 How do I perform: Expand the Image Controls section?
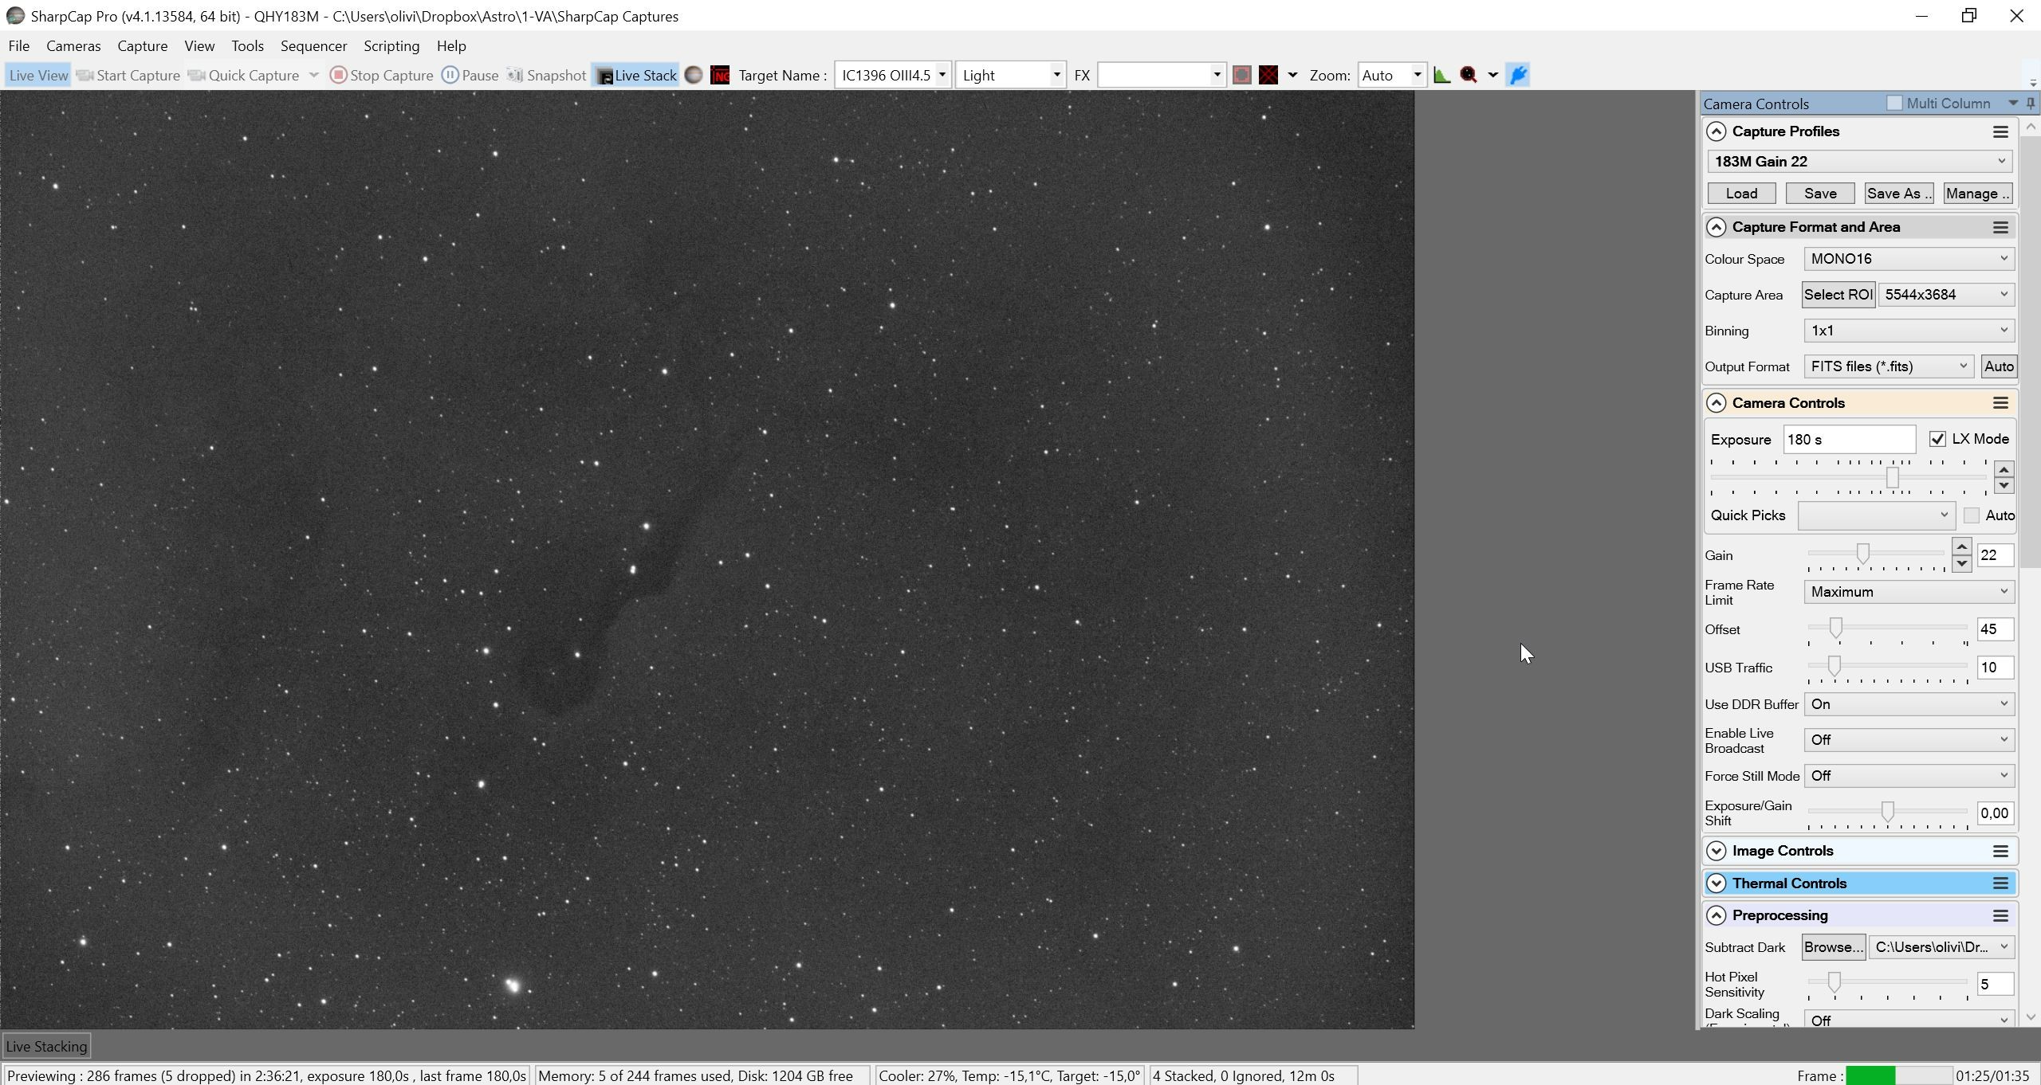pyautogui.click(x=1717, y=851)
